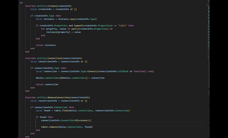
Task: Click the table.remove call
Action: (x=67, y=127)
